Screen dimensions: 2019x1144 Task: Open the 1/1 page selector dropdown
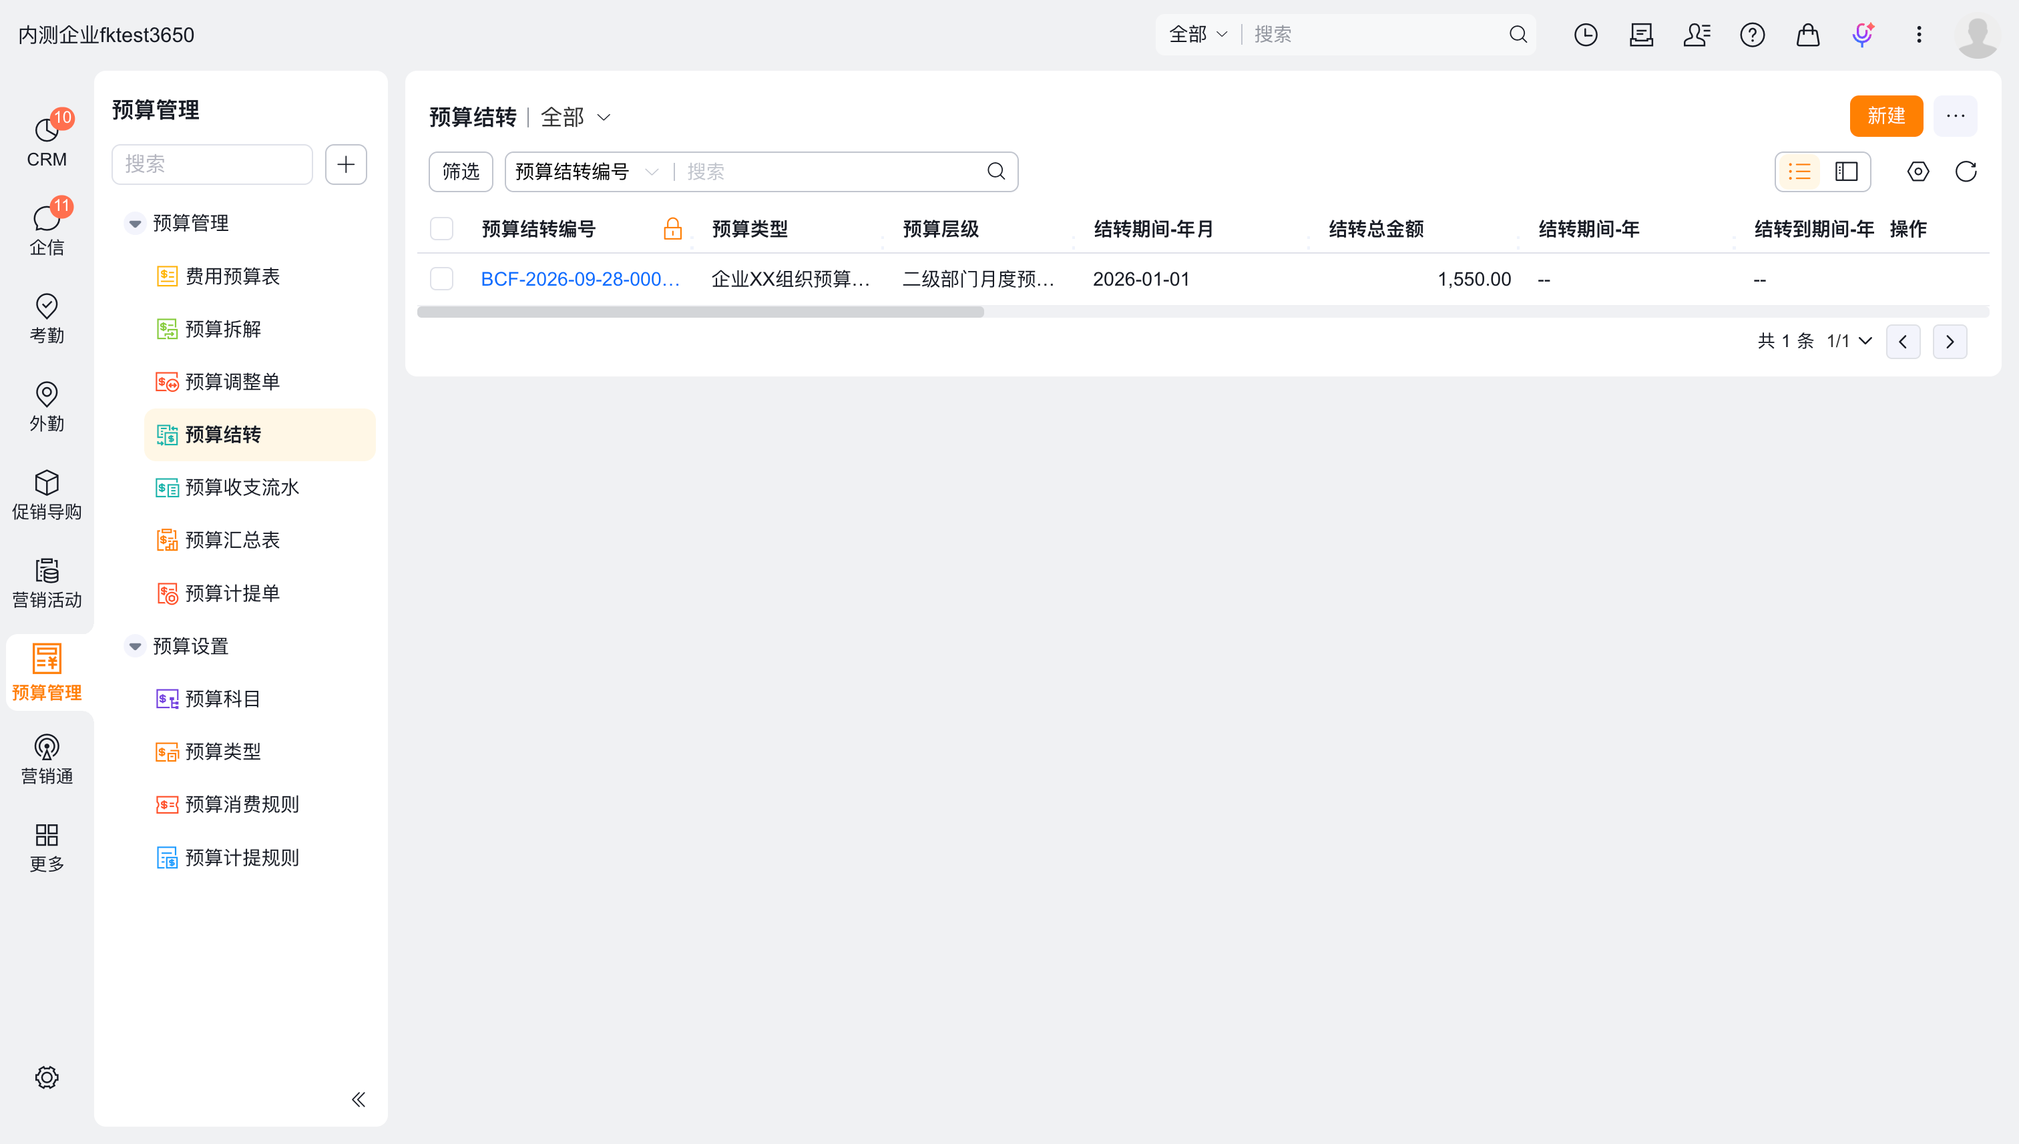pyautogui.click(x=1849, y=341)
